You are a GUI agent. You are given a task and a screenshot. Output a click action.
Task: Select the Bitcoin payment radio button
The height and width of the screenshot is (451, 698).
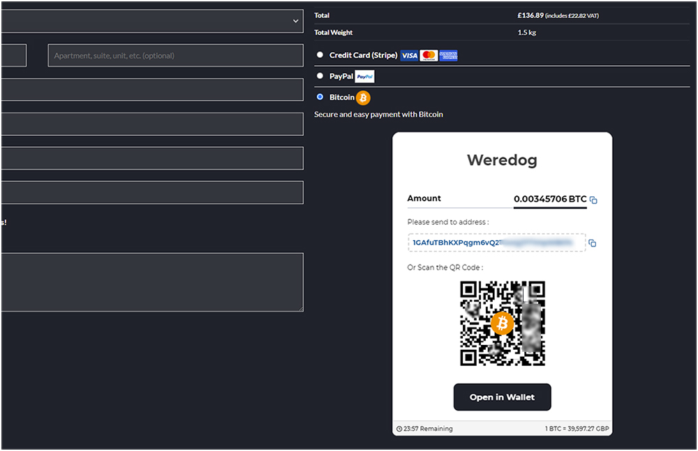point(320,96)
